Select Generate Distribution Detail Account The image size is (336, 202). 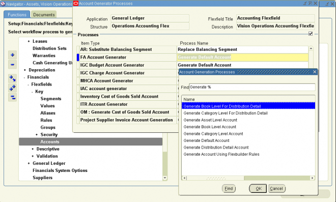[216, 148]
